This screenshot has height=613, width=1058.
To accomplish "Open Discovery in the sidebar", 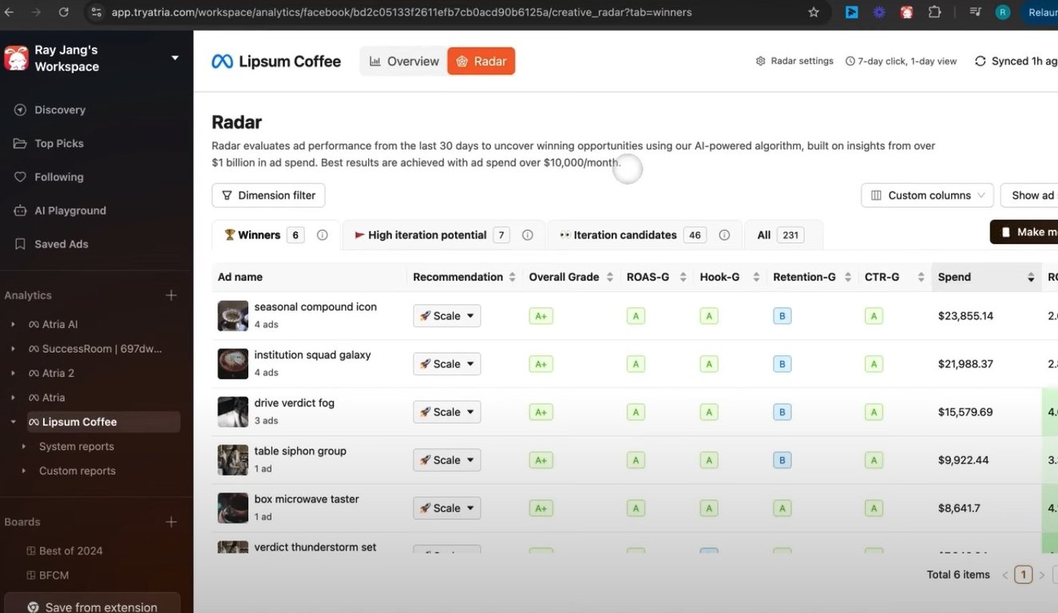I will click(x=60, y=109).
